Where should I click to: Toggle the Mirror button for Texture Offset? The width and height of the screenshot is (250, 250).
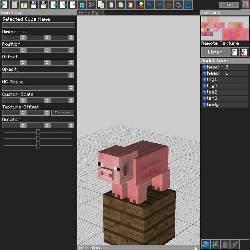(x=62, y=113)
